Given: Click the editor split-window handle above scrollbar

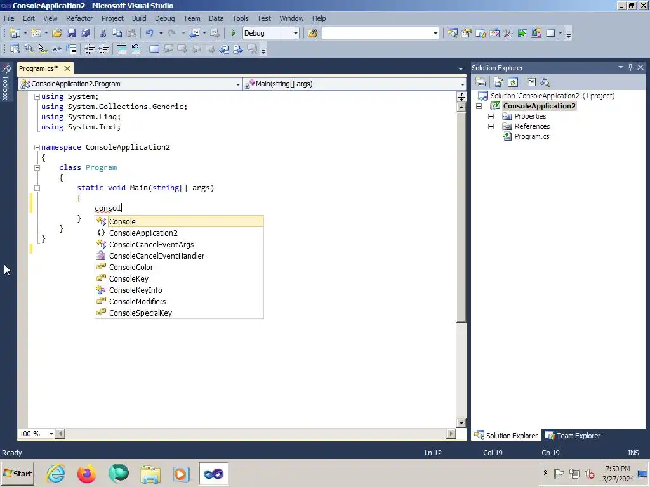Looking at the screenshot, I should (x=461, y=97).
